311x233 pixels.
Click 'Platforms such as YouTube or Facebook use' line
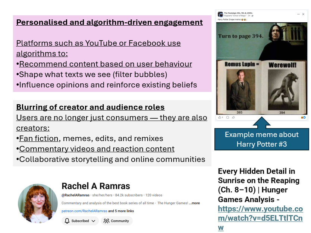pyautogui.click(x=98, y=43)
